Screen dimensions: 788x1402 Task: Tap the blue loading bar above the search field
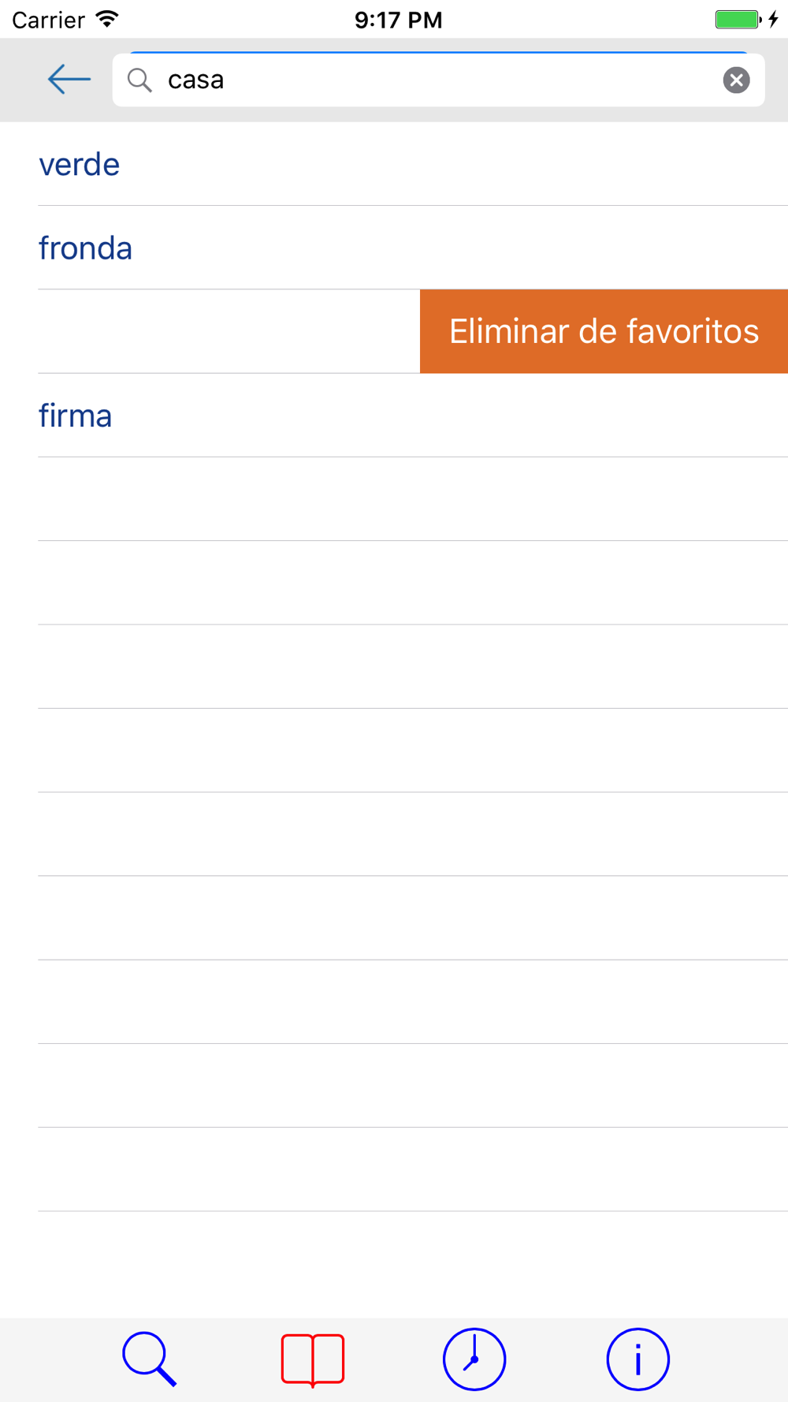[438, 52]
